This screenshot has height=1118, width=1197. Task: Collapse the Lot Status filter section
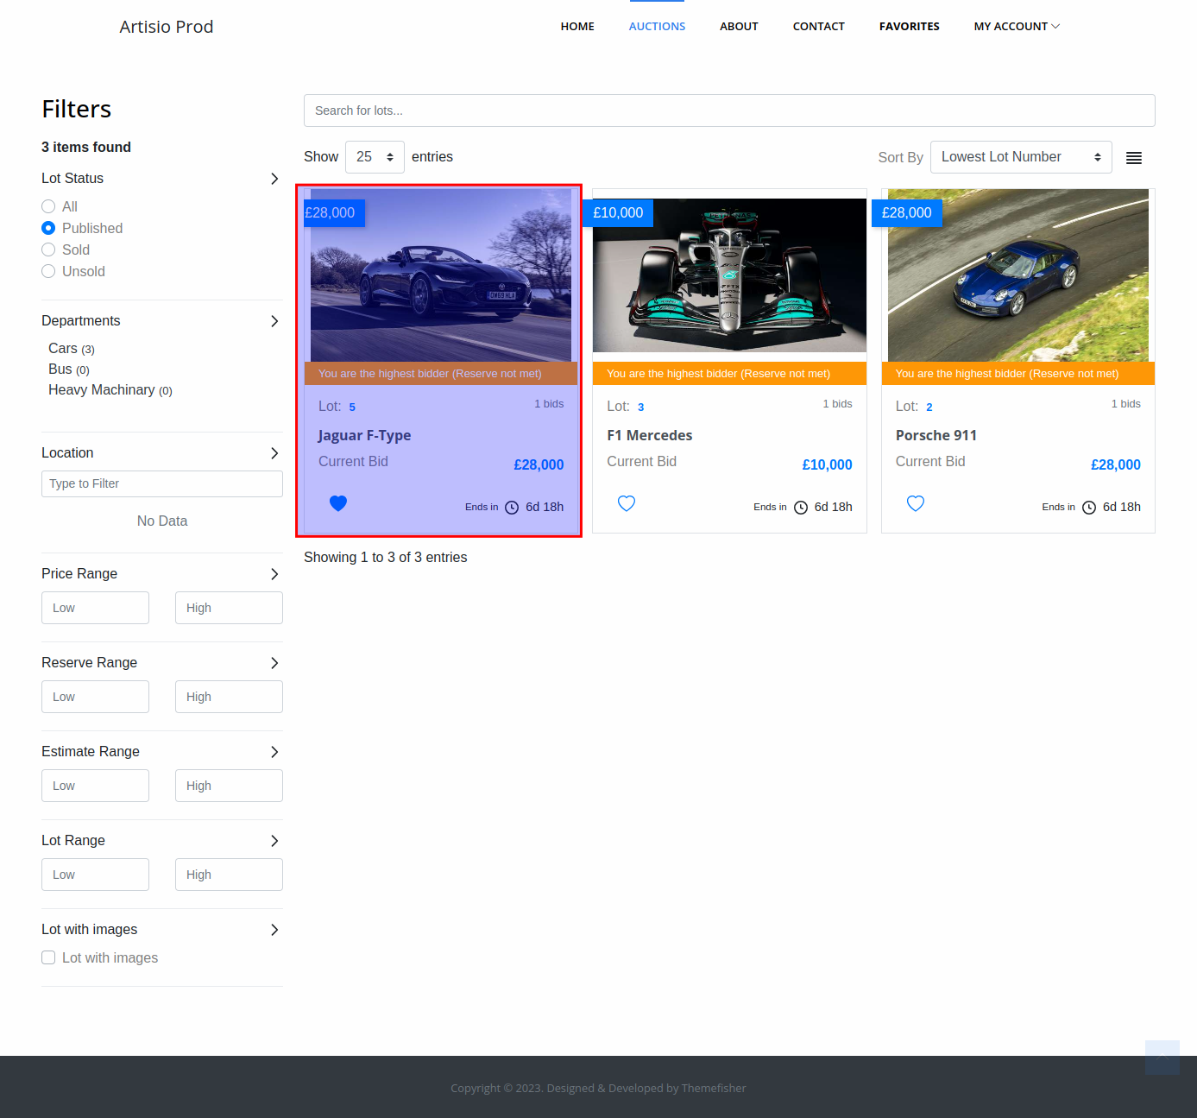click(x=274, y=179)
